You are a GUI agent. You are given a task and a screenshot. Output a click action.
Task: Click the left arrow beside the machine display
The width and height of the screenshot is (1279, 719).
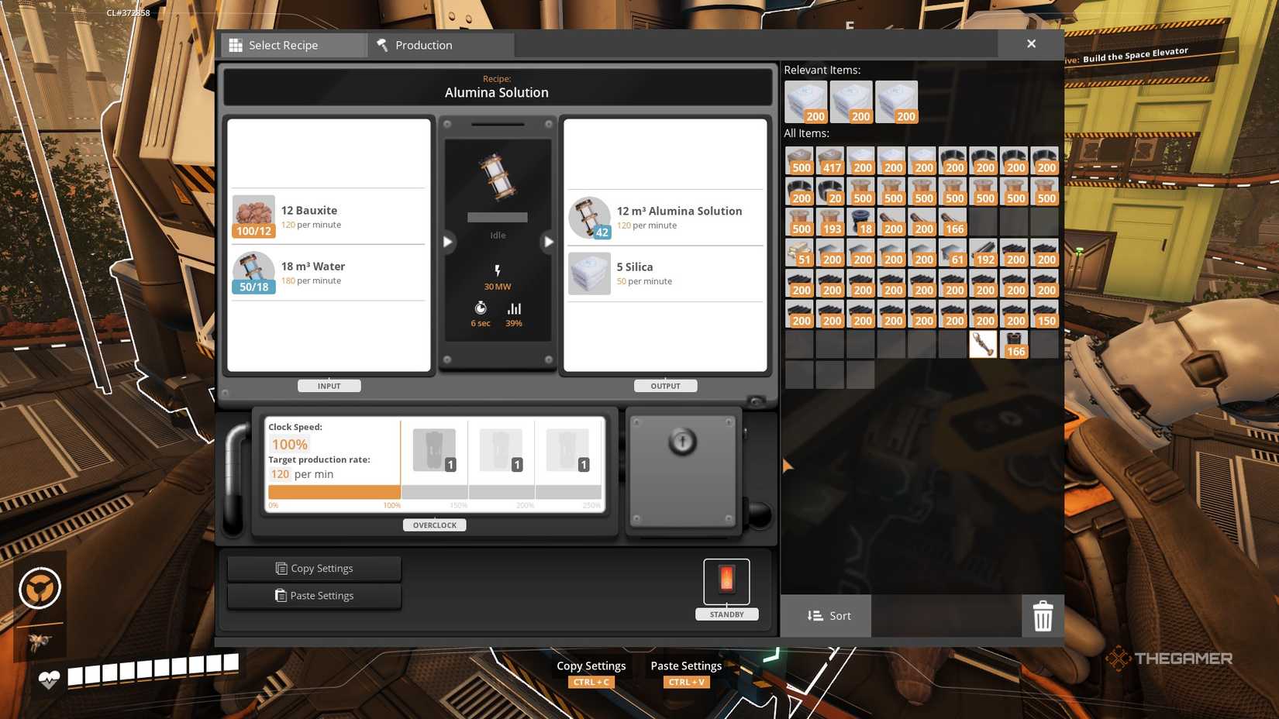447,242
